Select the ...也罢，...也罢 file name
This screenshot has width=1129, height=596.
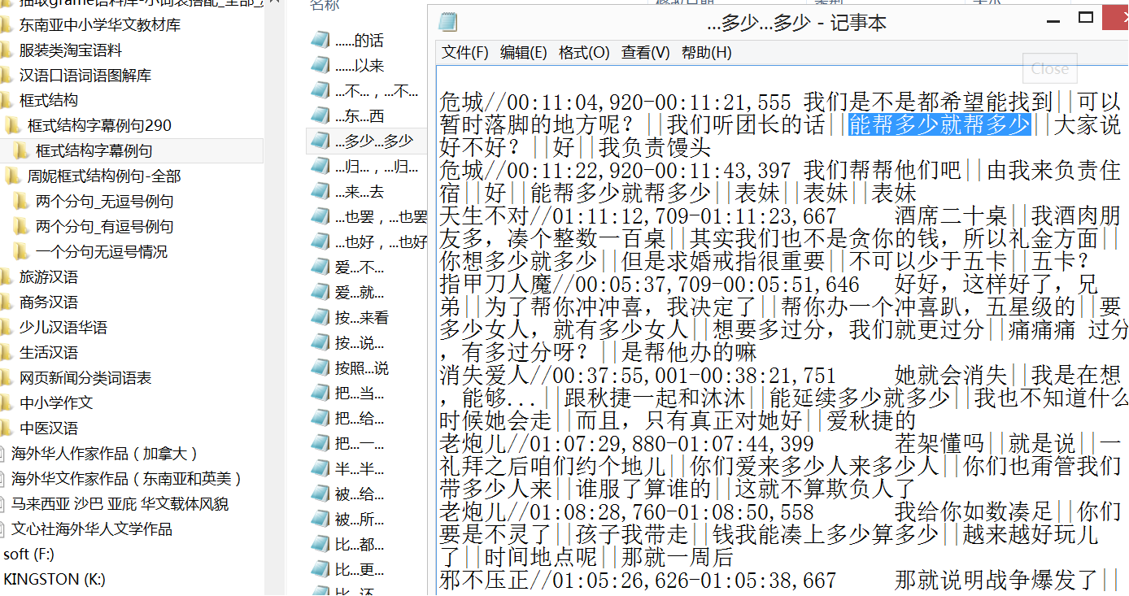point(381,216)
